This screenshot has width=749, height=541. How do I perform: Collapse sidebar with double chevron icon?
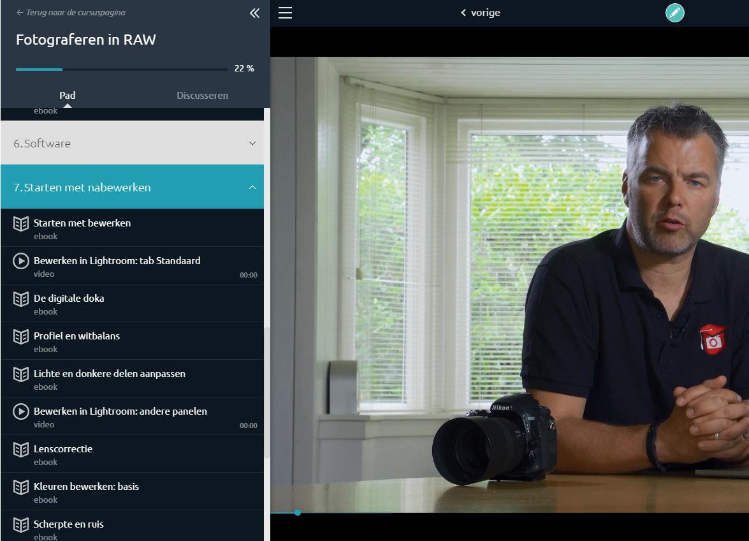(x=254, y=13)
